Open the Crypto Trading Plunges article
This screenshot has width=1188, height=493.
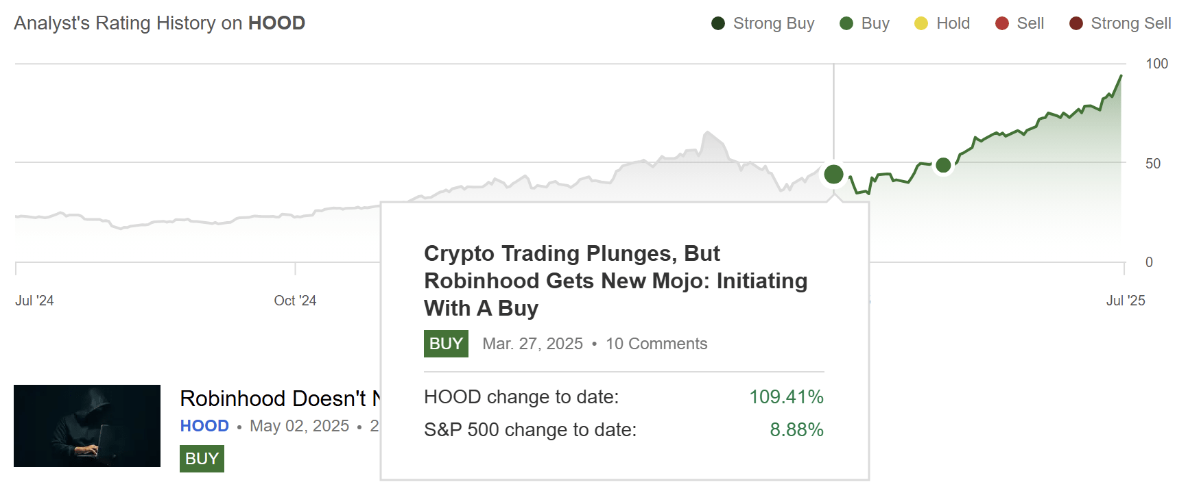pyautogui.click(x=615, y=281)
